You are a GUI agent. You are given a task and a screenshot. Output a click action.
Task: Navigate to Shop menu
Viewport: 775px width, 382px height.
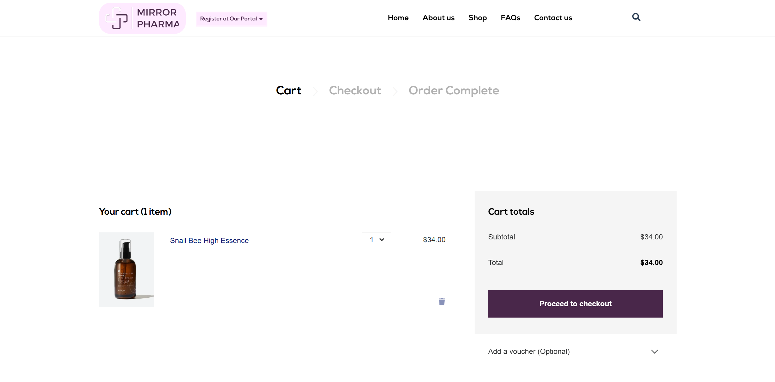(x=477, y=18)
